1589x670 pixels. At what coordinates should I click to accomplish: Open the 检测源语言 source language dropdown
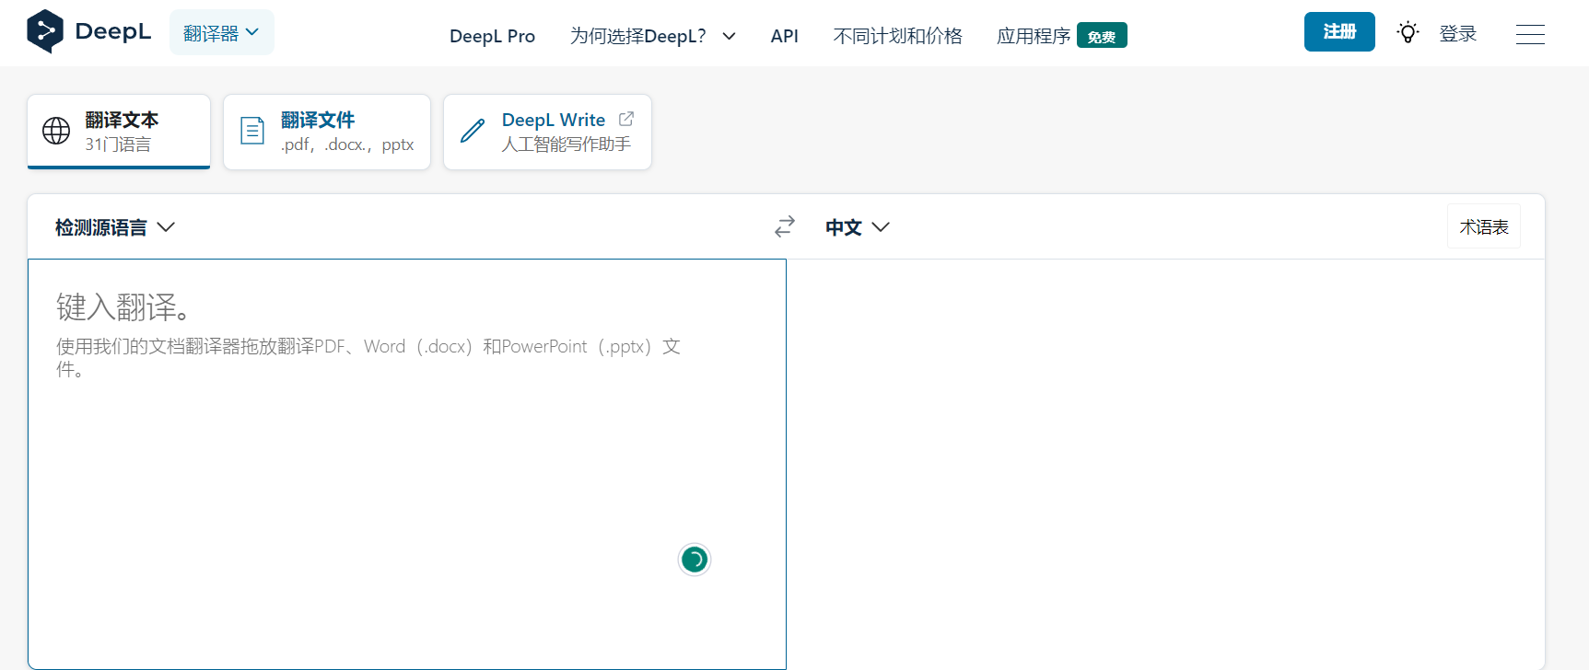click(114, 227)
